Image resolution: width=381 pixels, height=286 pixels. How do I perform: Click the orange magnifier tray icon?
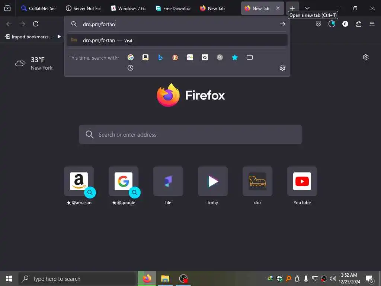(x=288, y=279)
